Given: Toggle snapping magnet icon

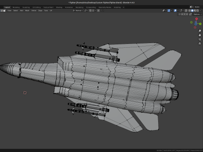Looking at the screenshot, I should [x=90, y=11].
